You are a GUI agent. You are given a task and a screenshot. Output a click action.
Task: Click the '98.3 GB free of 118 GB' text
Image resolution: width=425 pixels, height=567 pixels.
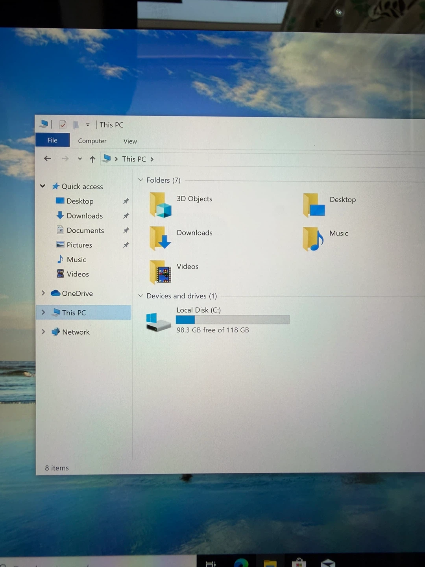tap(213, 330)
